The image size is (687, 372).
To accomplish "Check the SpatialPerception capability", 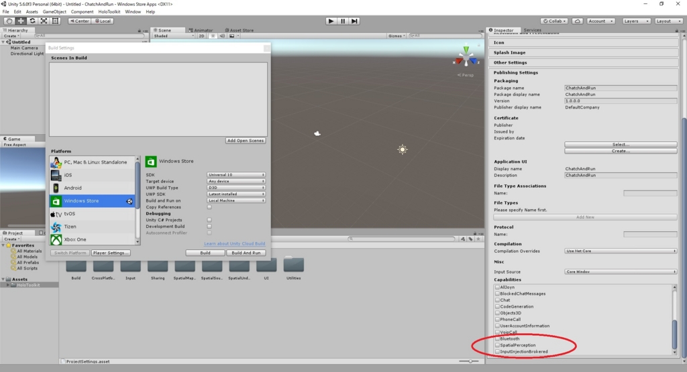I will pos(497,345).
